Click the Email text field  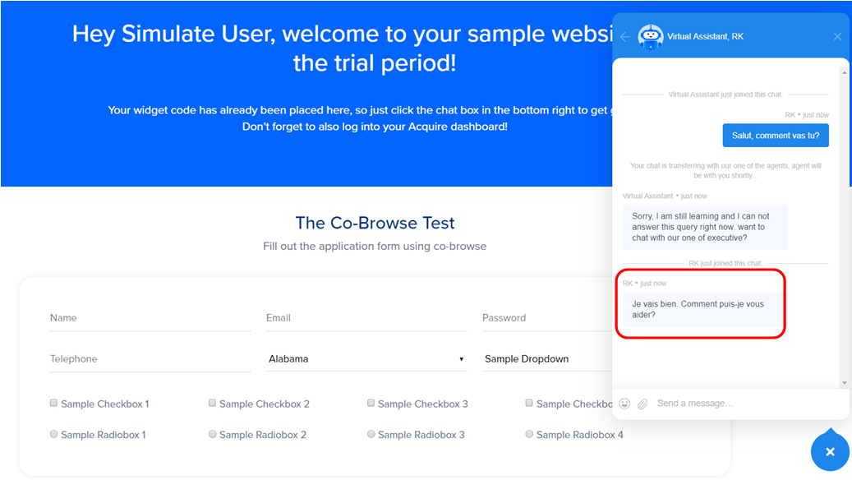[x=366, y=319]
